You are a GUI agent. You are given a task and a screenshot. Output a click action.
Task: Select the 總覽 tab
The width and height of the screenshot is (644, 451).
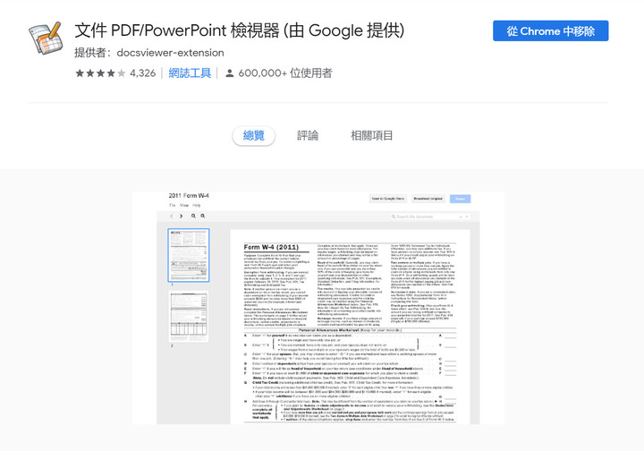(253, 135)
